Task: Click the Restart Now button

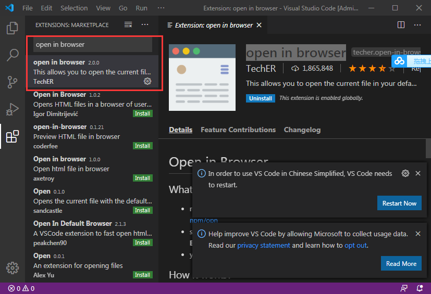Action: 399,203
